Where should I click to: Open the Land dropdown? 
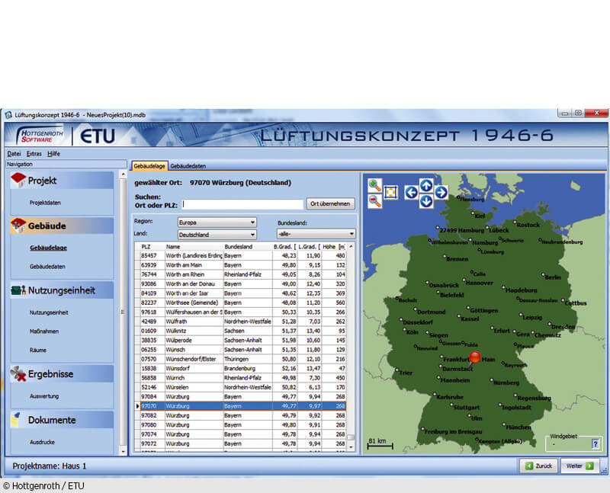pos(217,235)
